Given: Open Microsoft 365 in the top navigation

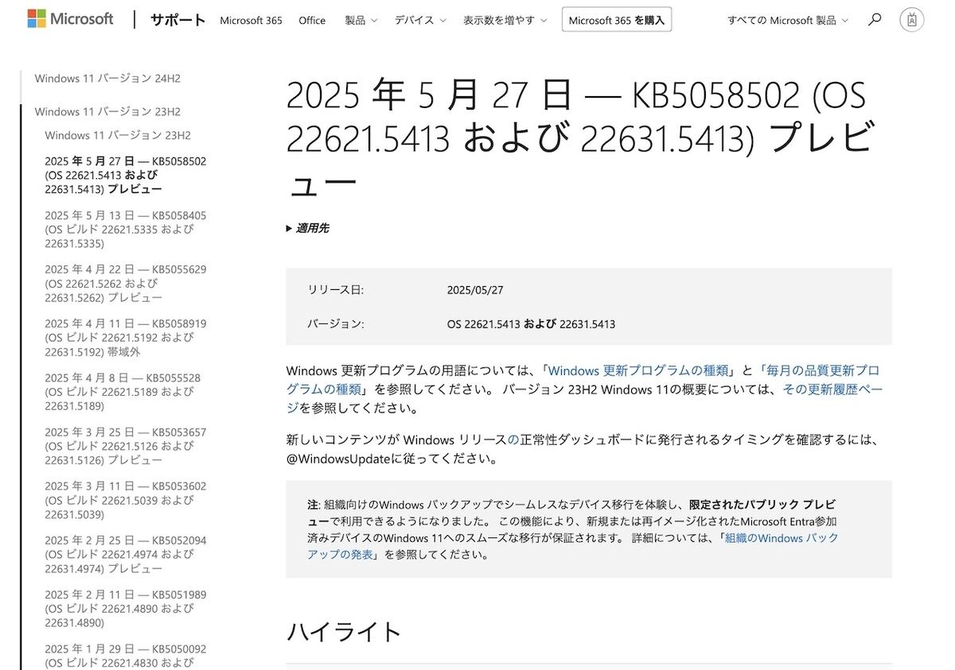Looking at the screenshot, I should (251, 21).
